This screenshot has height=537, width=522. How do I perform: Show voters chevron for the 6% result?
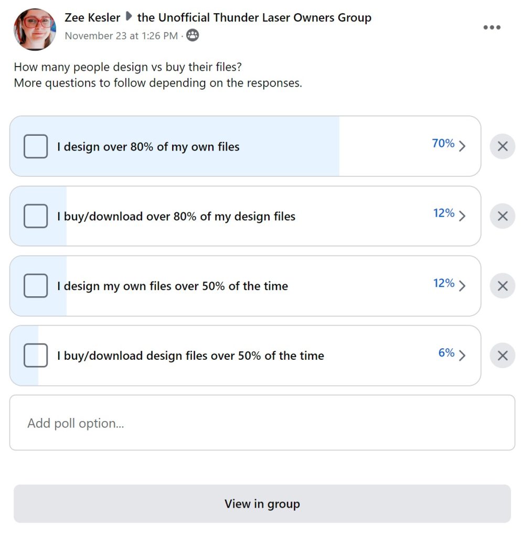(x=462, y=356)
